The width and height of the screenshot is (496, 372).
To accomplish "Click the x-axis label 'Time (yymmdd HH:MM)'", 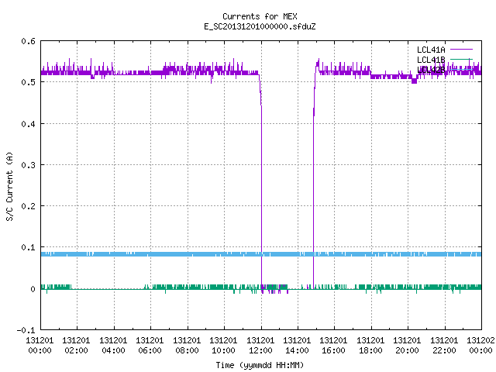I will [x=260, y=365].
